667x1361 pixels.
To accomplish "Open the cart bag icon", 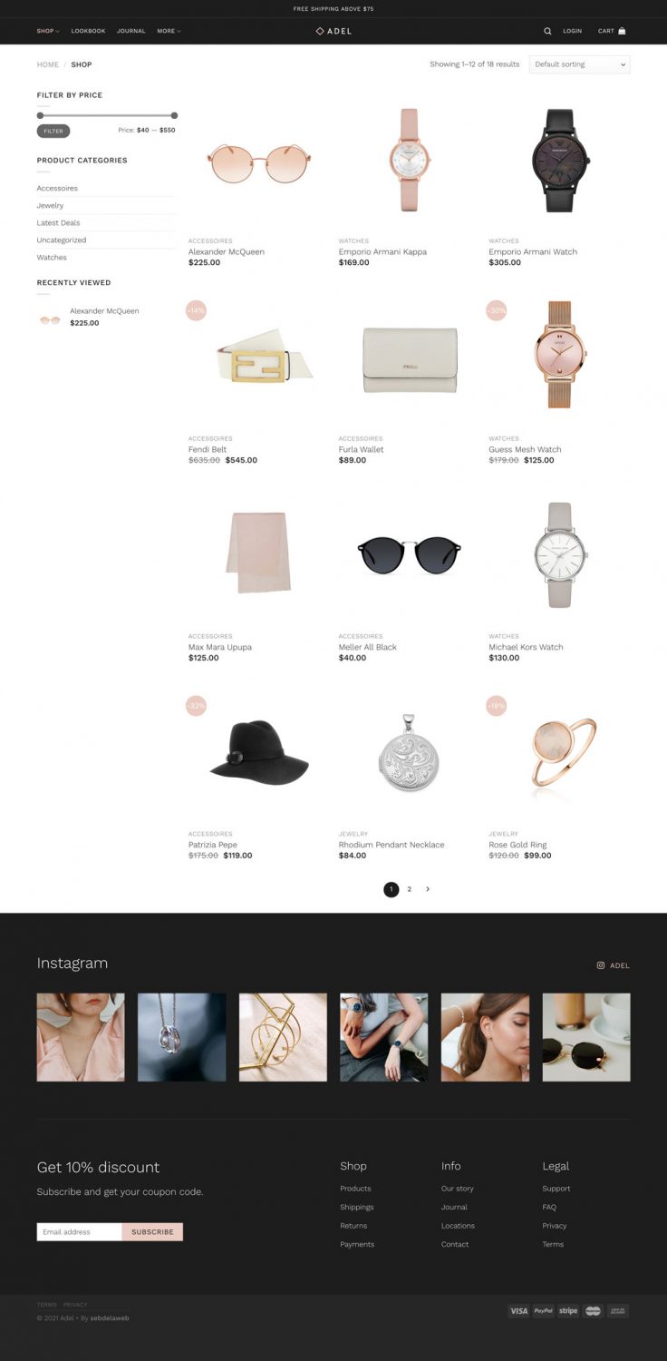I will [x=622, y=31].
